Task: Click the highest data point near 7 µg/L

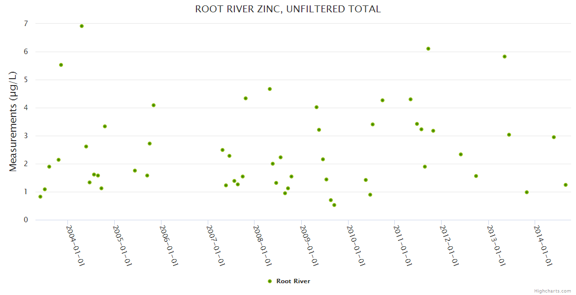Action: click(82, 26)
